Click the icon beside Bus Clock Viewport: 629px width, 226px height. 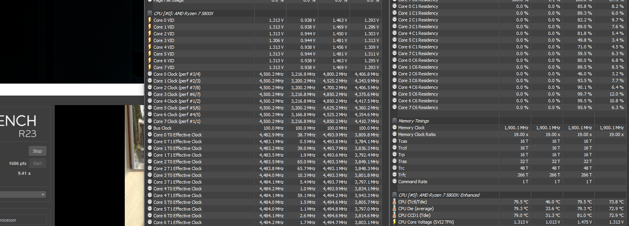[x=150, y=128]
